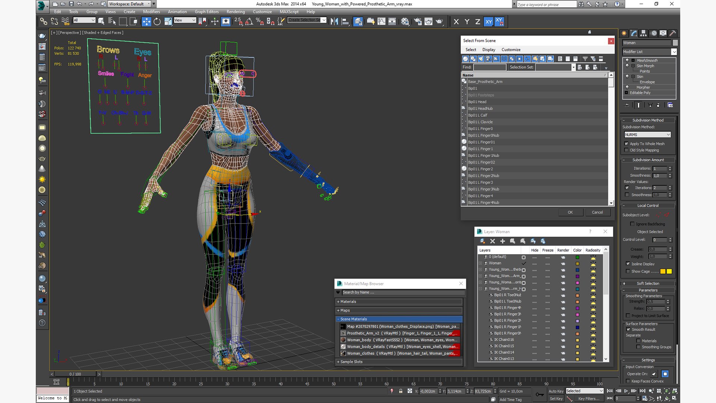The image size is (716, 403).
Task: Click Play Animation button
Action: coord(626,391)
